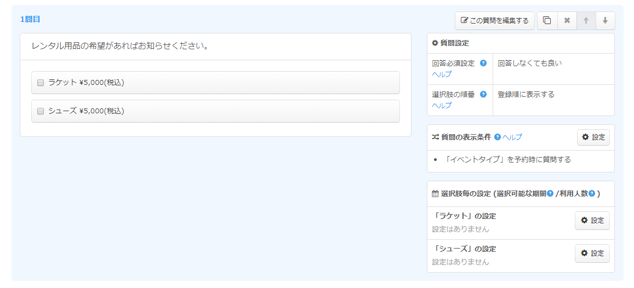Move the question up with the arrow icon

click(586, 21)
